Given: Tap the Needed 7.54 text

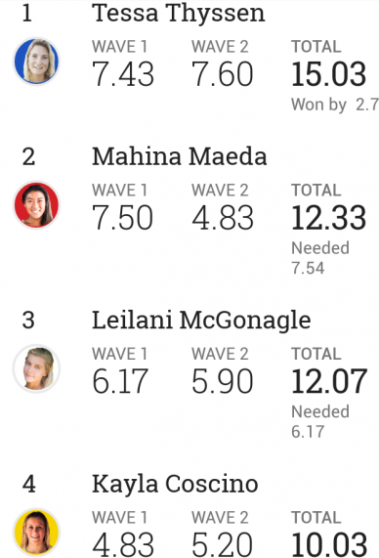Looking at the screenshot, I should (x=320, y=258).
